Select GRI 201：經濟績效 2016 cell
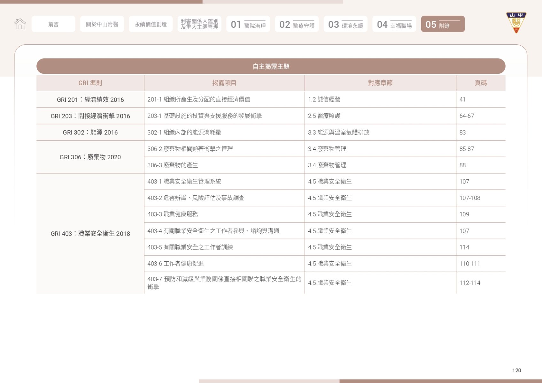Image resolution: width=542 pixels, height=383 pixels. (x=90, y=100)
